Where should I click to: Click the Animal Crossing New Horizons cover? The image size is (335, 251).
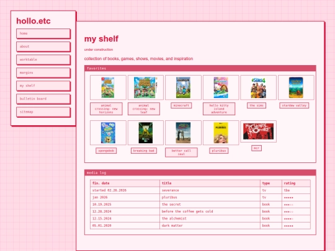108,87
